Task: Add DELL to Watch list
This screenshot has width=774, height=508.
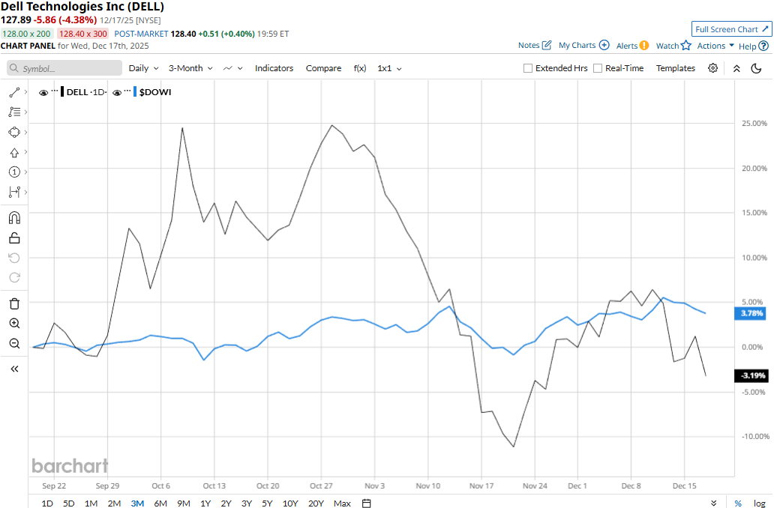Action: click(673, 46)
